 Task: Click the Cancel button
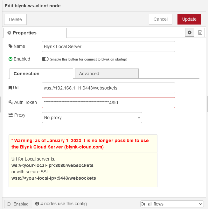click(x=161, y=19)
